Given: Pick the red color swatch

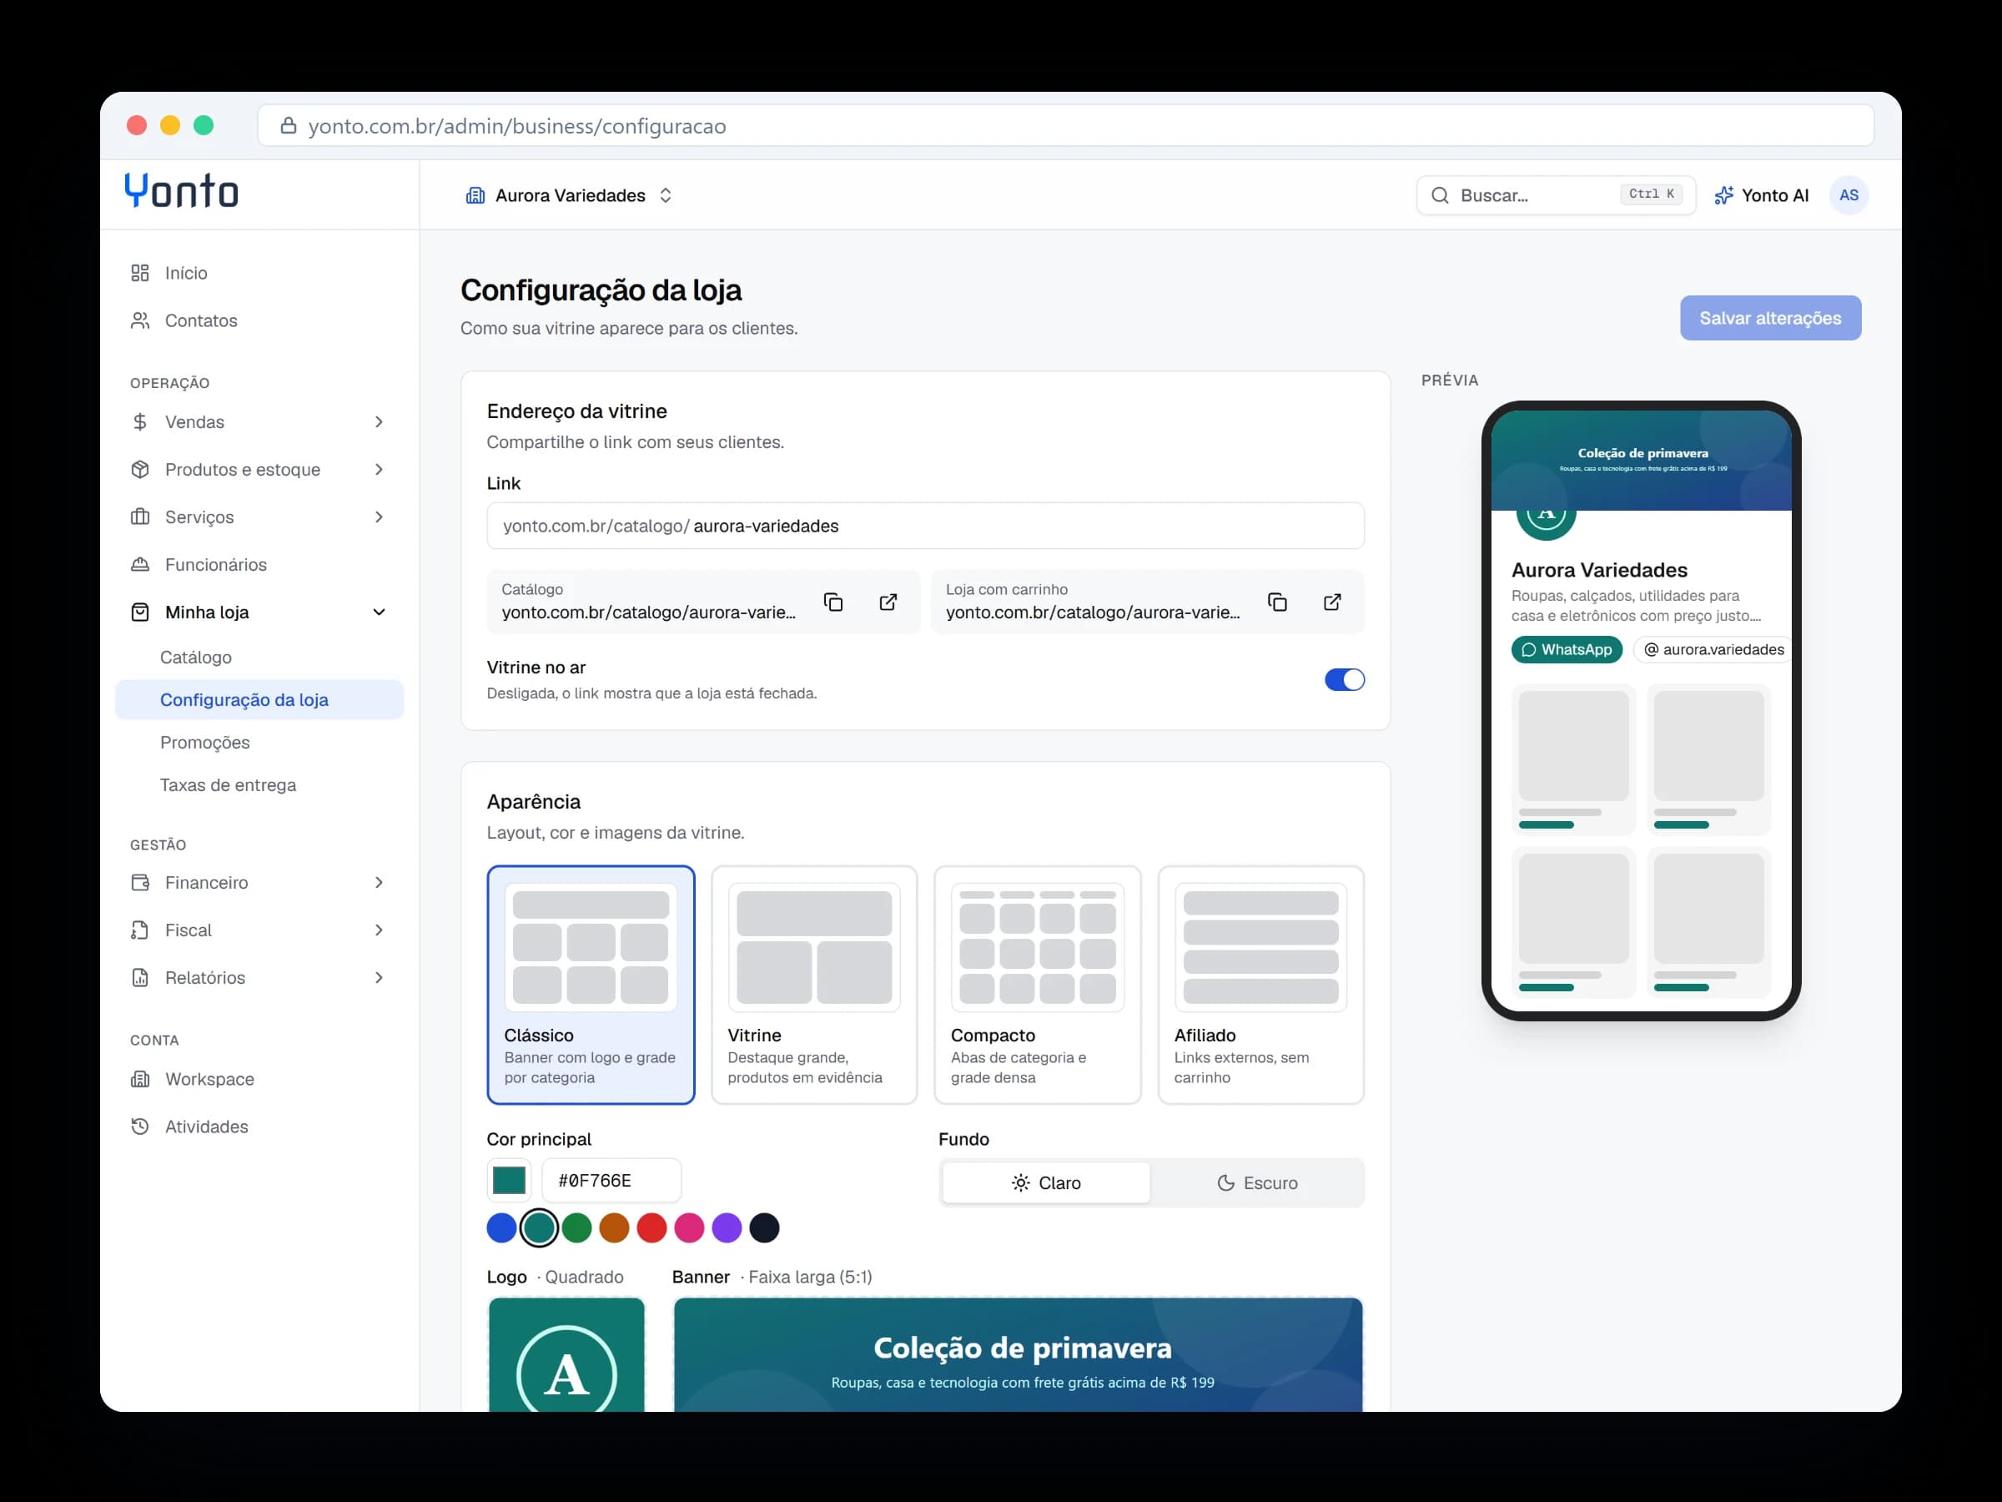Looking at the screenshot, I should tap(651, 1228).
